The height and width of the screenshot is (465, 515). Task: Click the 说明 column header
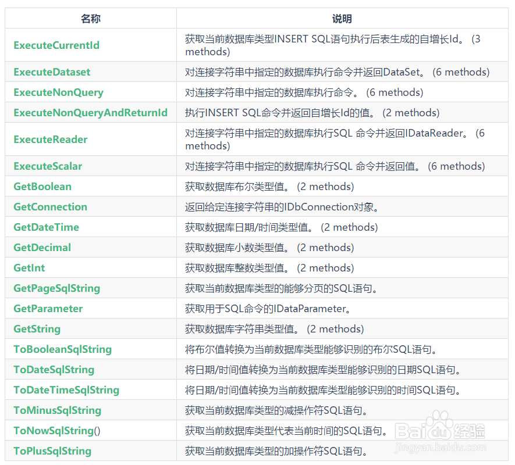(342, 19)
